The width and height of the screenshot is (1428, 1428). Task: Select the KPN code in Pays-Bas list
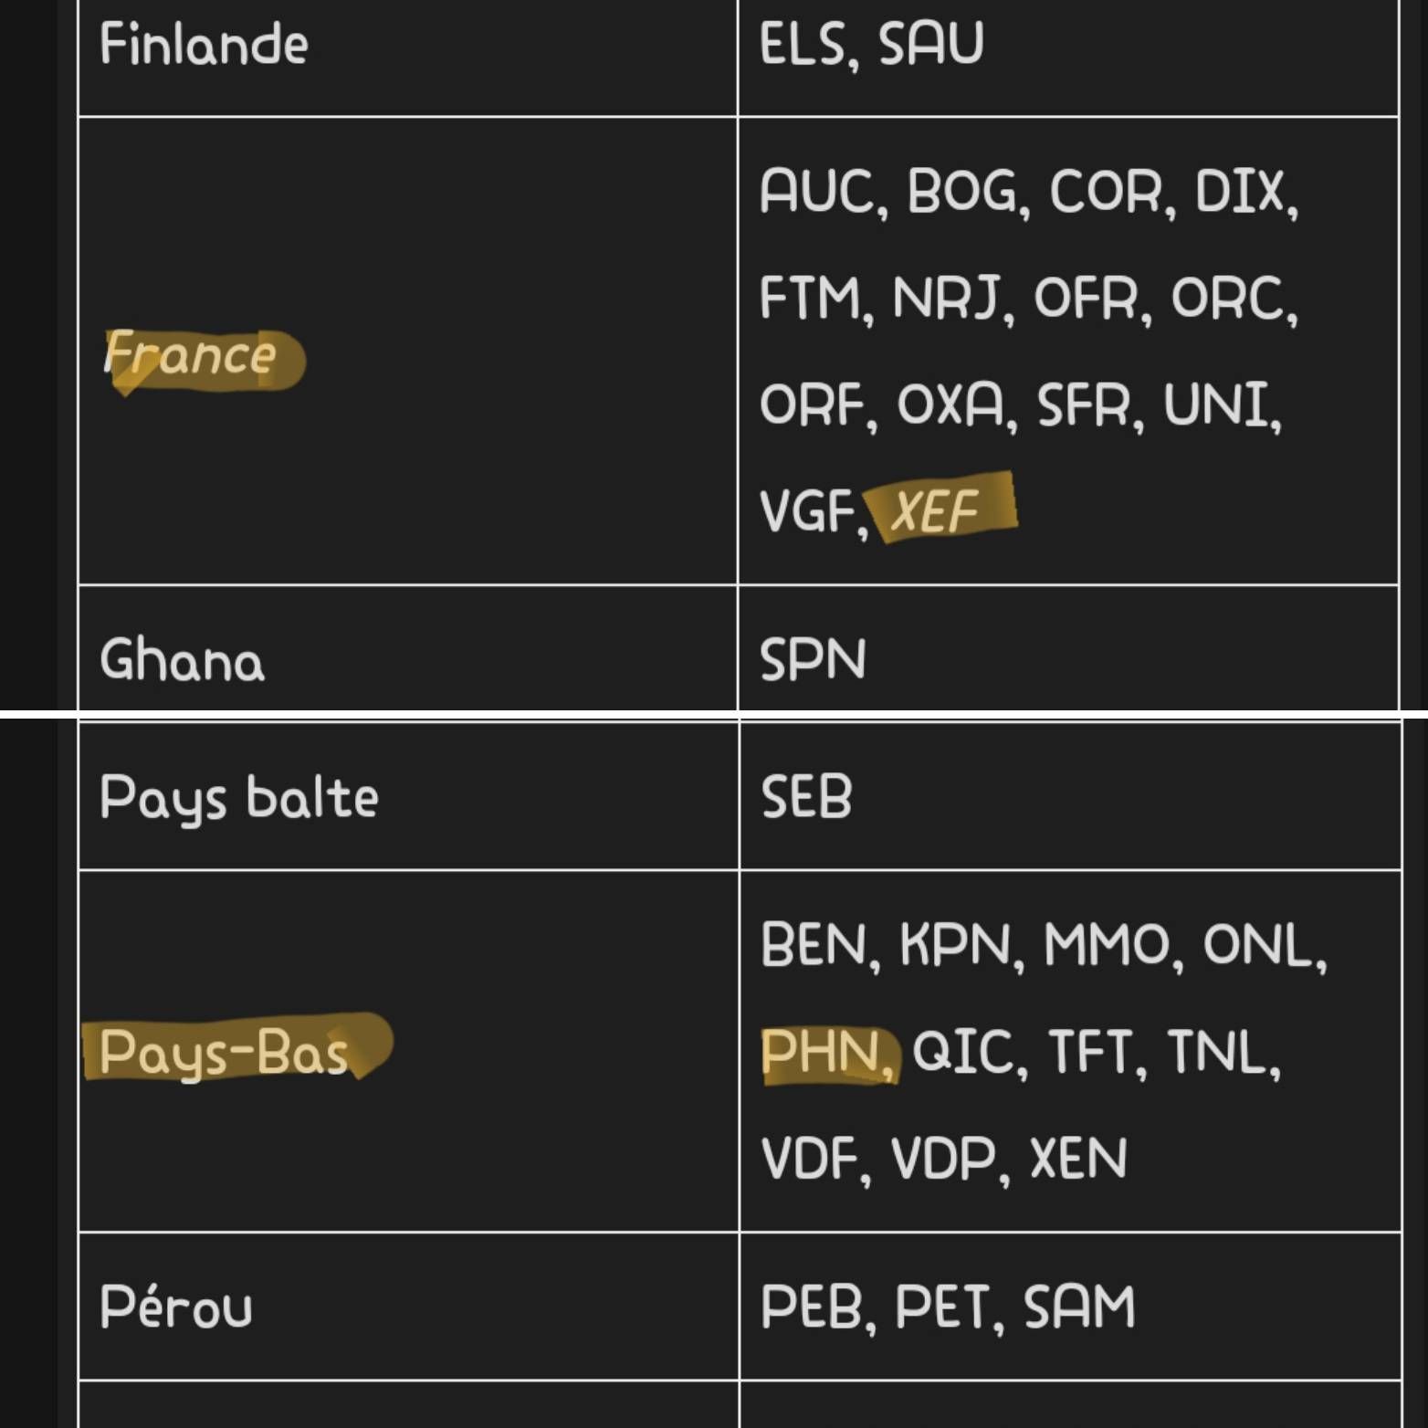point(954,945)
